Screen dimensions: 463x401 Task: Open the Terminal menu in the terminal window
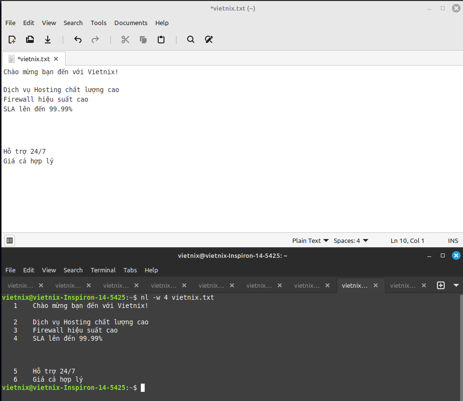click(103, 270)
